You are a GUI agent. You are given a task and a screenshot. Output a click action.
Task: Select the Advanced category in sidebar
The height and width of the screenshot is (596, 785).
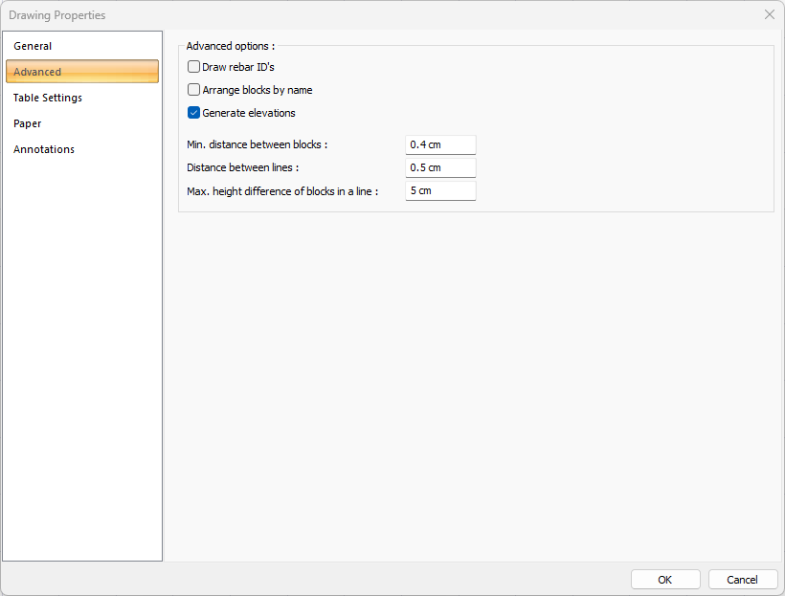coord(38,72)
